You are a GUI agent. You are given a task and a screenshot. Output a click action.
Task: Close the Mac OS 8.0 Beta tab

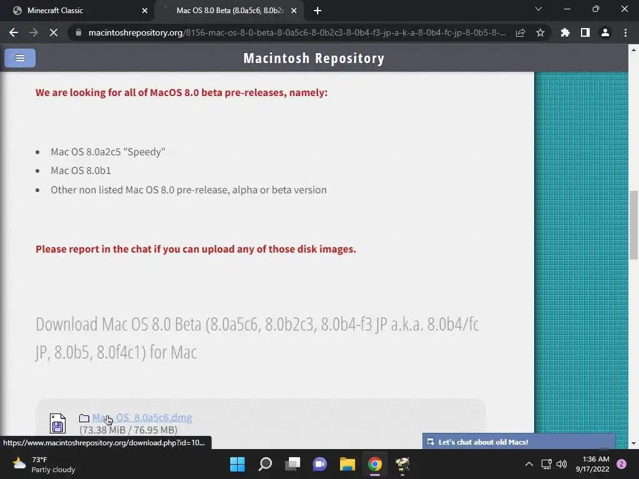(x=294, y=11)
